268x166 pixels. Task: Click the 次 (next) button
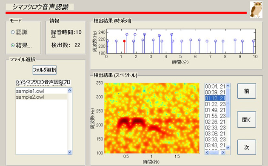(247, 147)
